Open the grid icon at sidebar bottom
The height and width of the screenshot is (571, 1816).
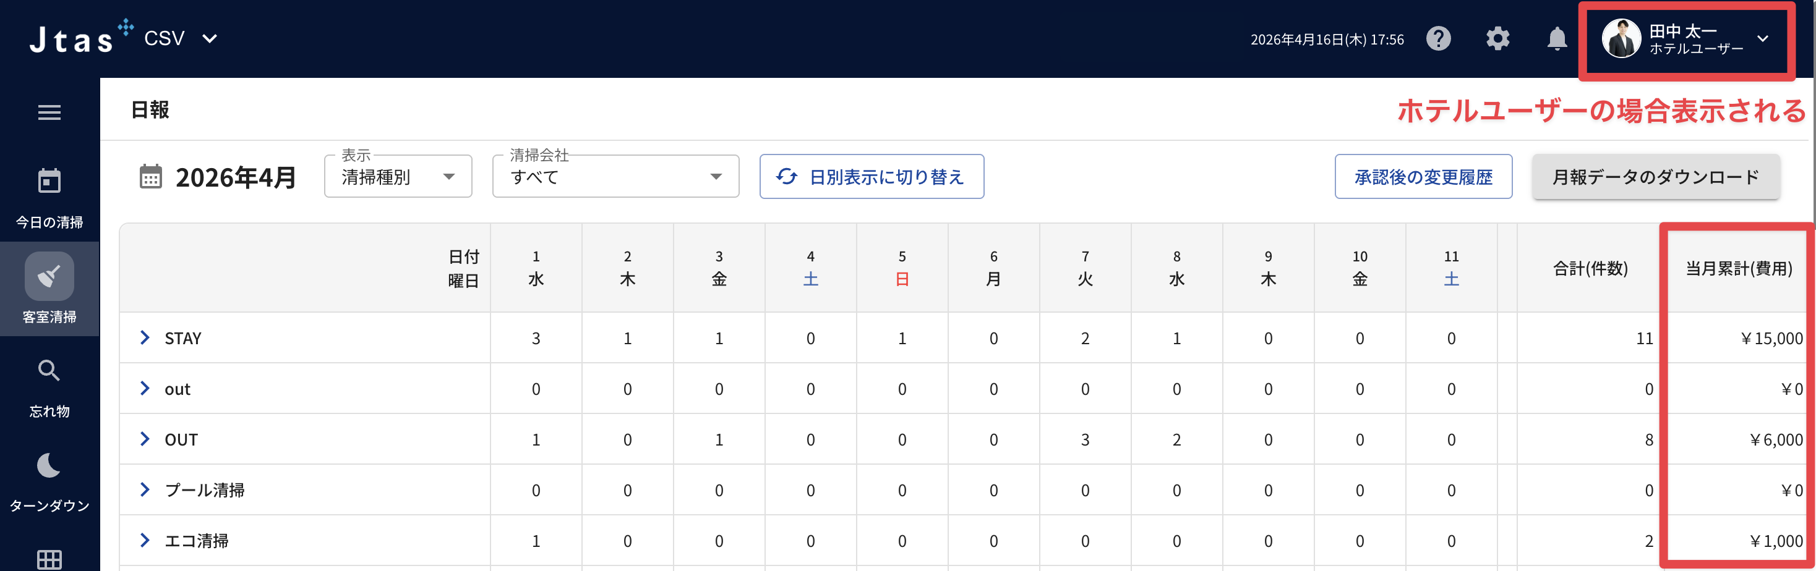click(49, 560)
